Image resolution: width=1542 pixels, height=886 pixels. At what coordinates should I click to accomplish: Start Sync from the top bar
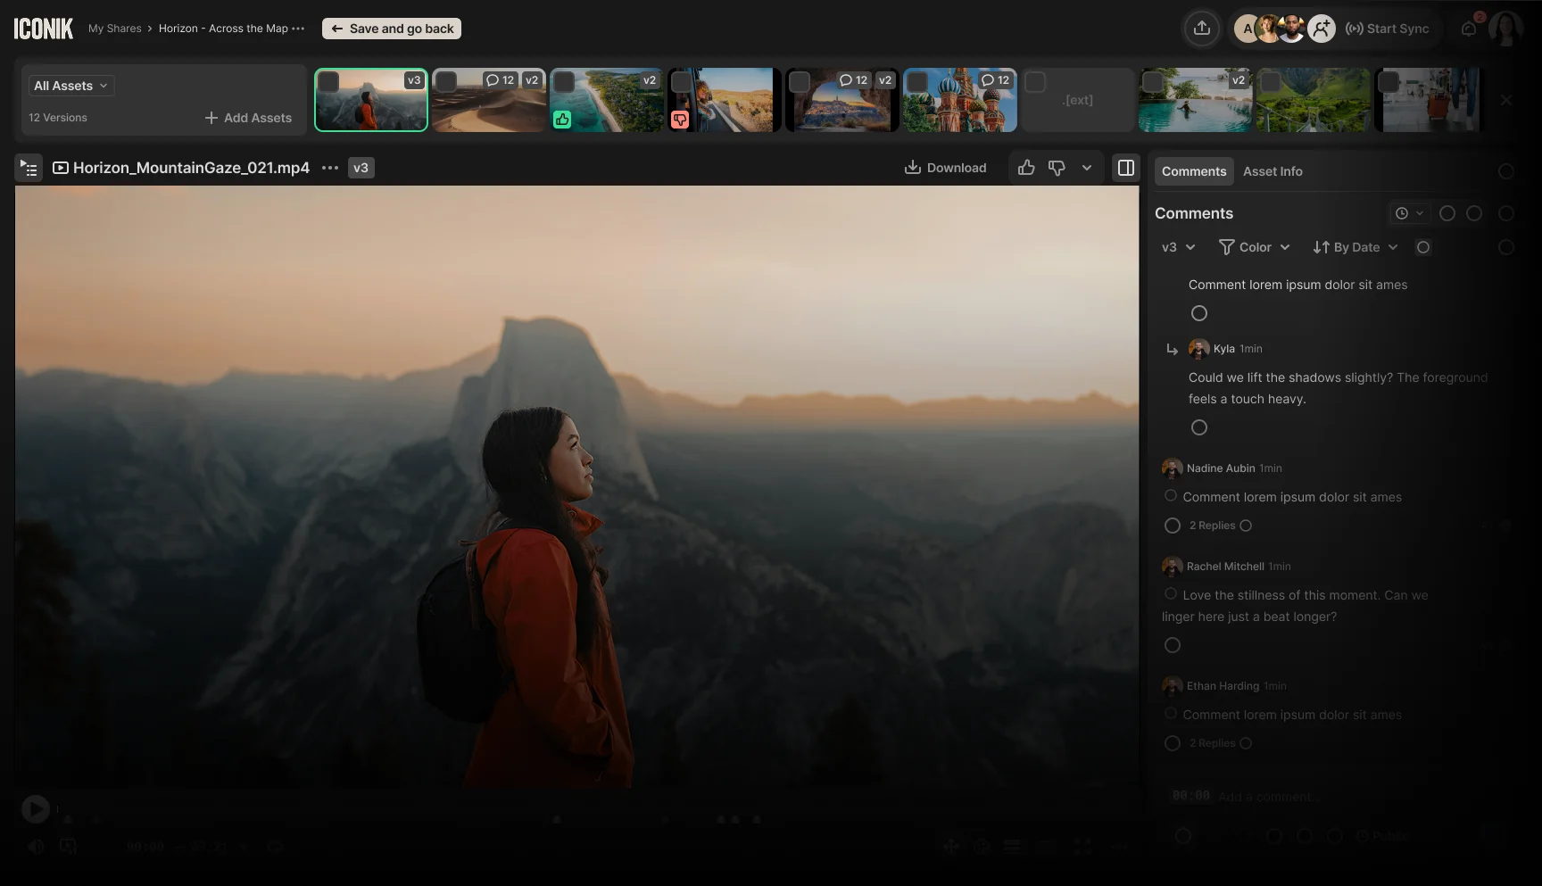point(1388,28)
